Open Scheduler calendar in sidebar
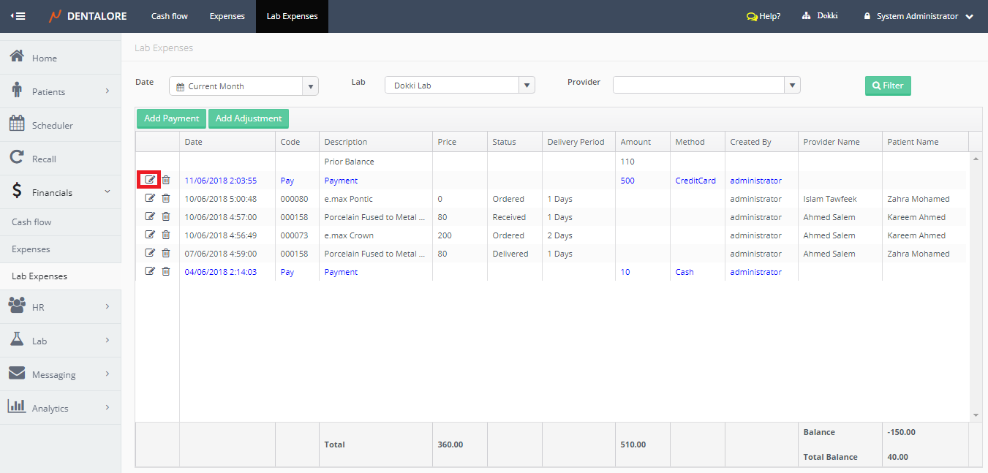The height and width of the screenshot is (473, 988). (17, 124)
